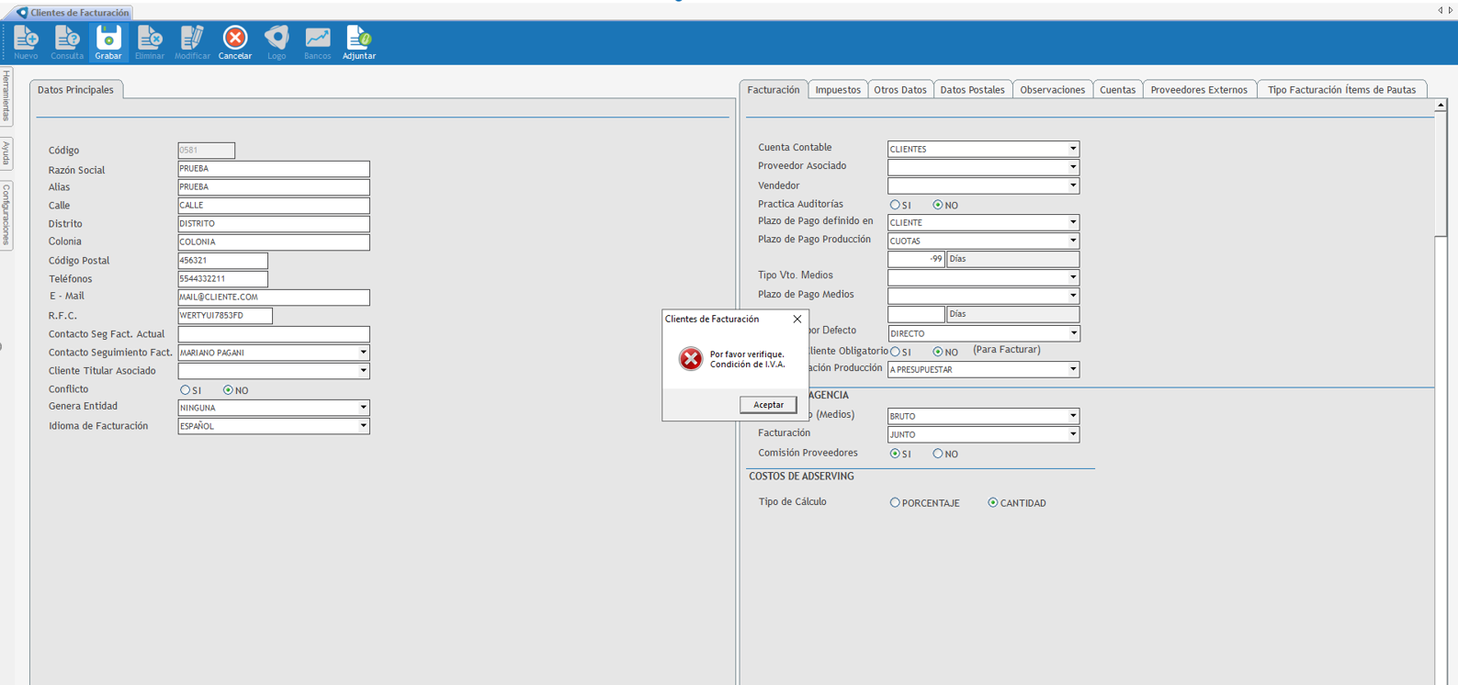Viewport: 1458px width, 685px height.
Task: Open Tipo Facturación Ítems de Pautas tab
Action: (x=1341, y=90)
